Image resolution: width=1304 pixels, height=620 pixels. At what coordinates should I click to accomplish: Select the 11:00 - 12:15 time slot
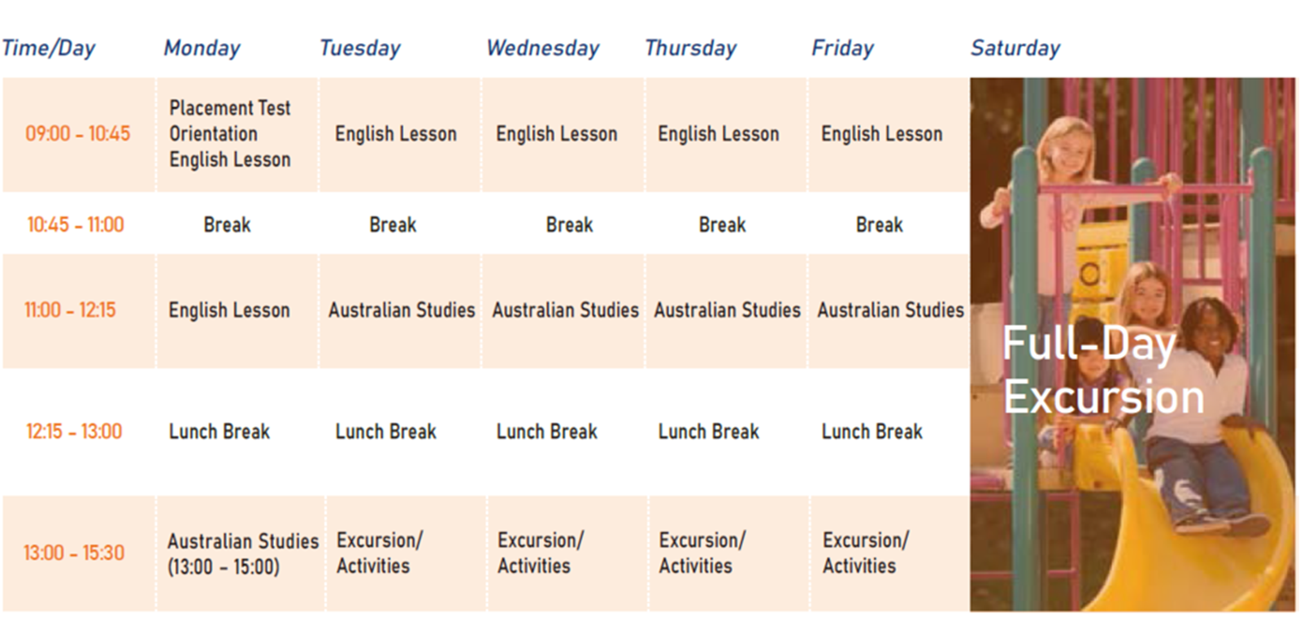coord(71,310)
